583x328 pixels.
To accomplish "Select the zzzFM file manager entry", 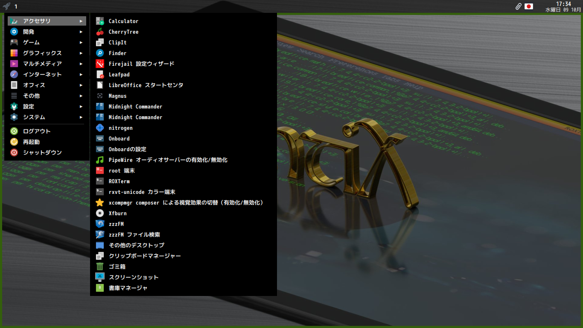I will (184, 224).
